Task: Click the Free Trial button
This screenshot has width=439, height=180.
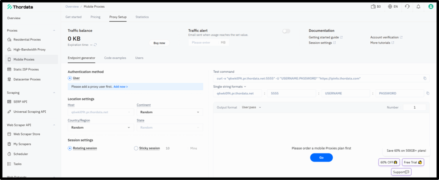Action: click(413, 162)
